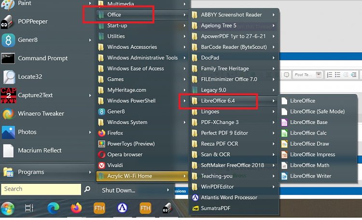
Task: Open the WinPDFEditor folder
Action: click(234, 187)
